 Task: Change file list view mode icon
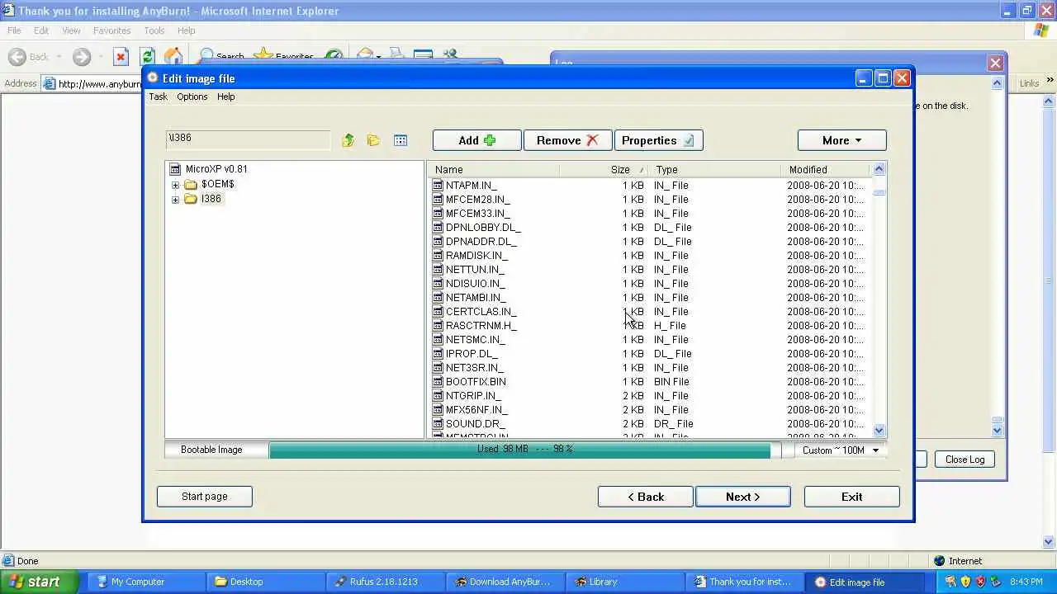point(401,140)
